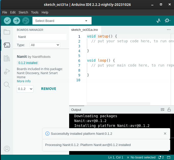
Task: Click the Verify checkmark button
Action: point(7,21)
